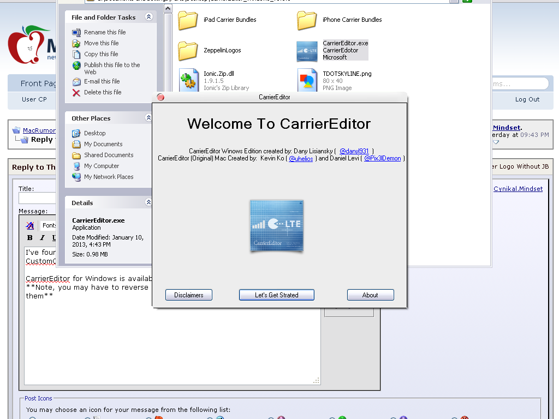Select the Ionic.Zip.dll file icon
This screenshot has height=419, width=559.
coord(188,80)
